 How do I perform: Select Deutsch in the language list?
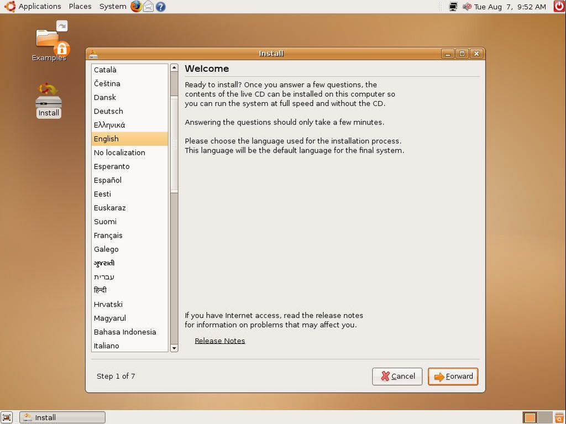point(129,111)
